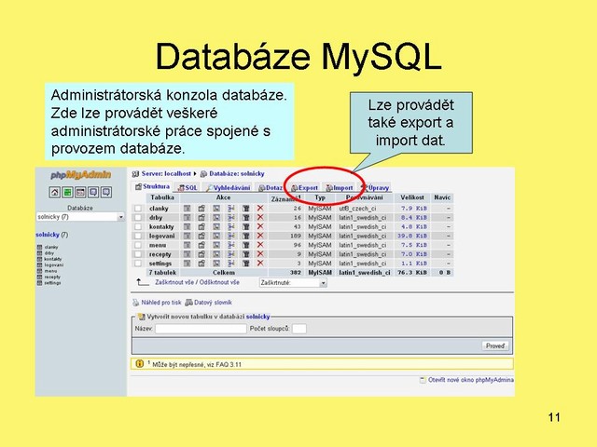Image resolution: width=597 pixels, height=447 pixels.
Task: Check the clanky table checkbox
Action: click(x=138, y=209)
